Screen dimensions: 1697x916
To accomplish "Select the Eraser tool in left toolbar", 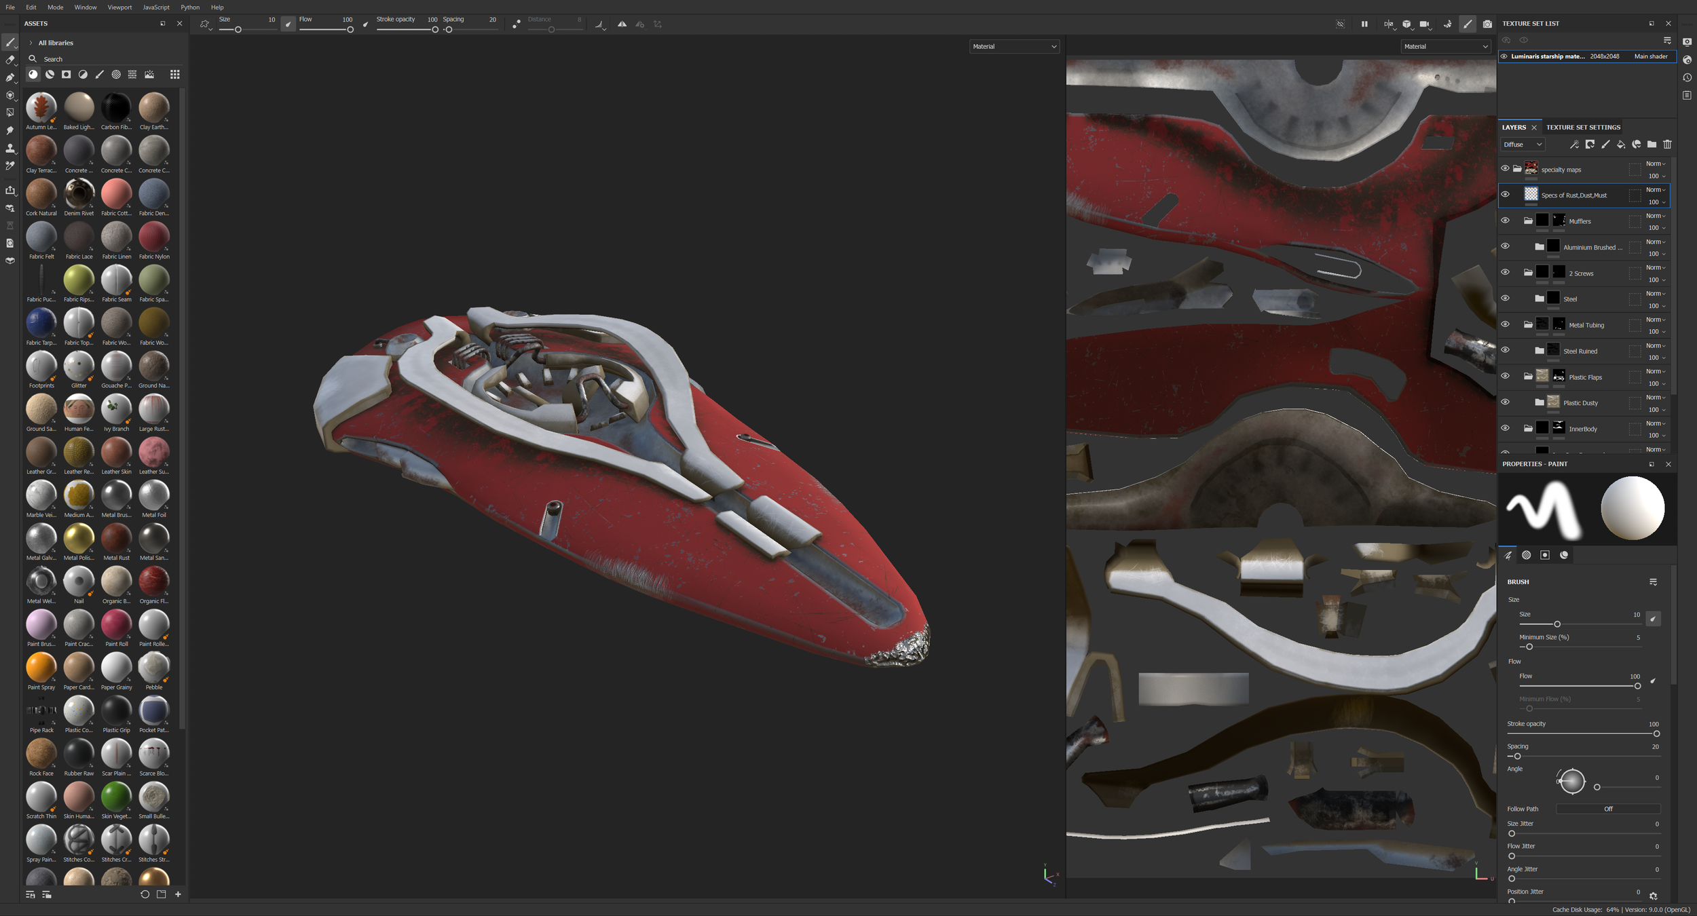I will pyautogui.click(x=10, y=60).
